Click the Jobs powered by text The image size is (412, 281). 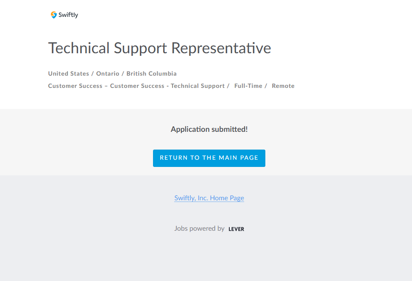(199, 229)
